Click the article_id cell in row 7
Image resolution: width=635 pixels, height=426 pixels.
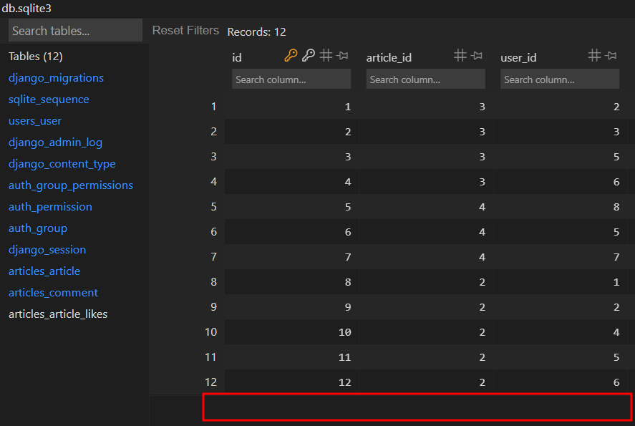[x=426, y=257]
